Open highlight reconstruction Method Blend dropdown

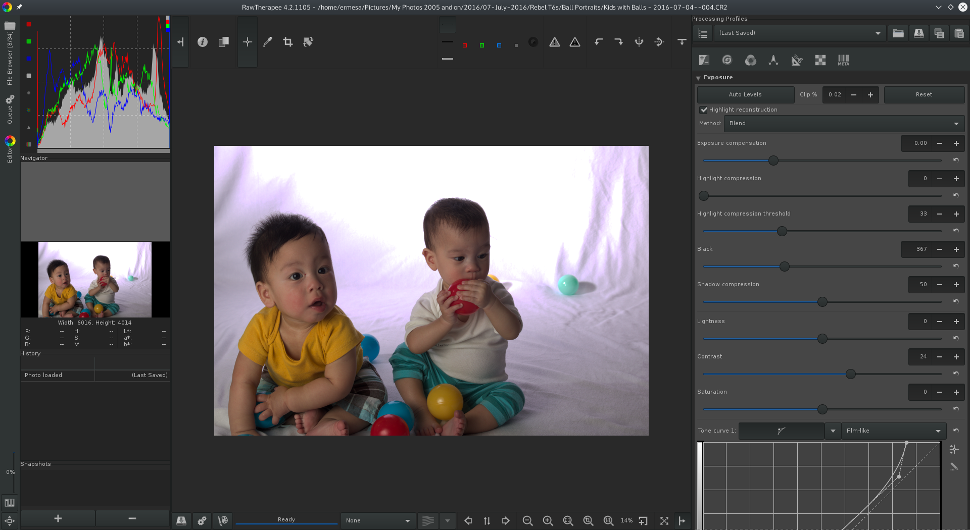844,124
